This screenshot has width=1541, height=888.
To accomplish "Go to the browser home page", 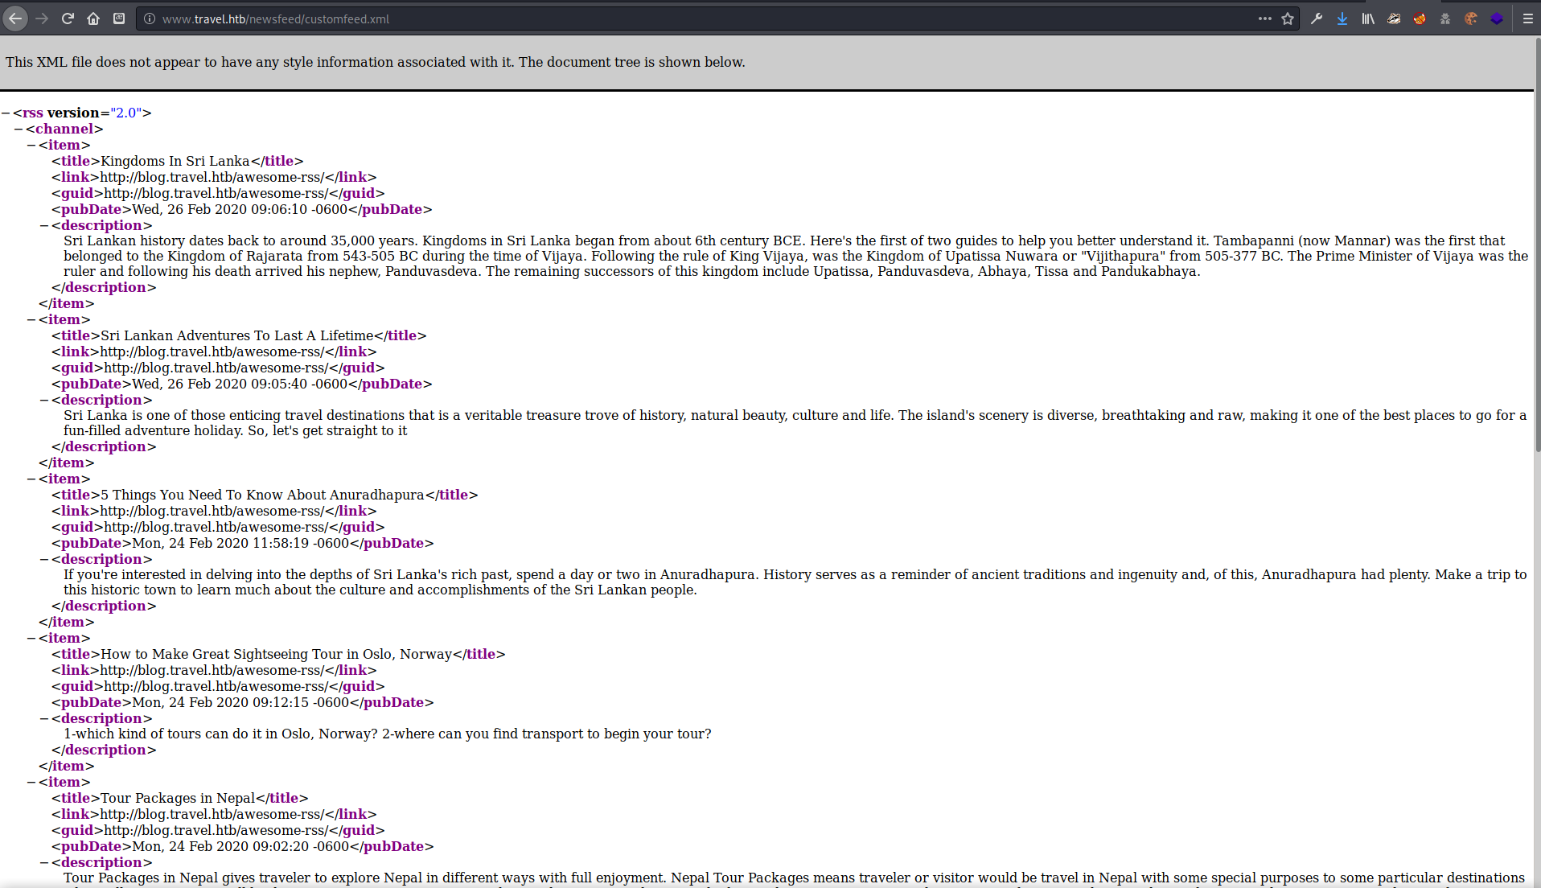I will 93,18.
